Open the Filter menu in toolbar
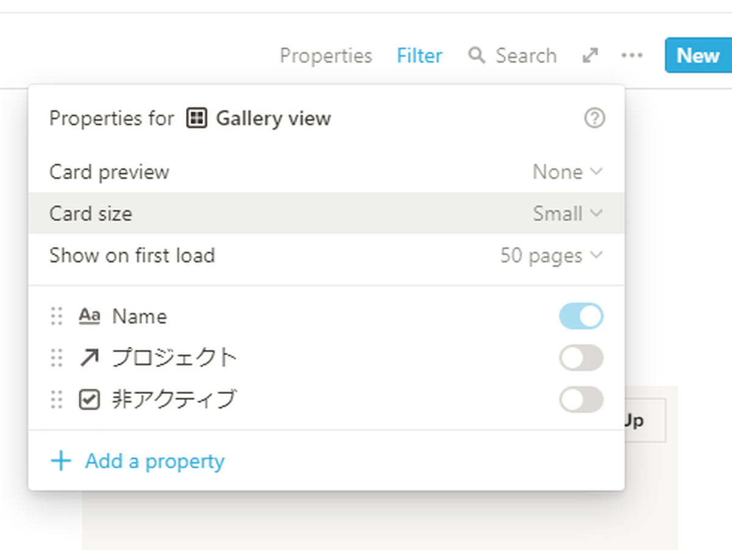 420,55
